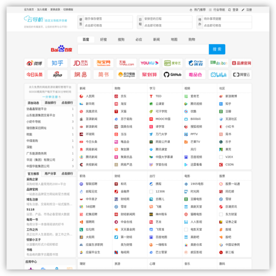The height and width of the screenshot is (276, 276).
Task: Open the 今日头条 logo tile
Action: pyautogui.click(x=34, y=74)
